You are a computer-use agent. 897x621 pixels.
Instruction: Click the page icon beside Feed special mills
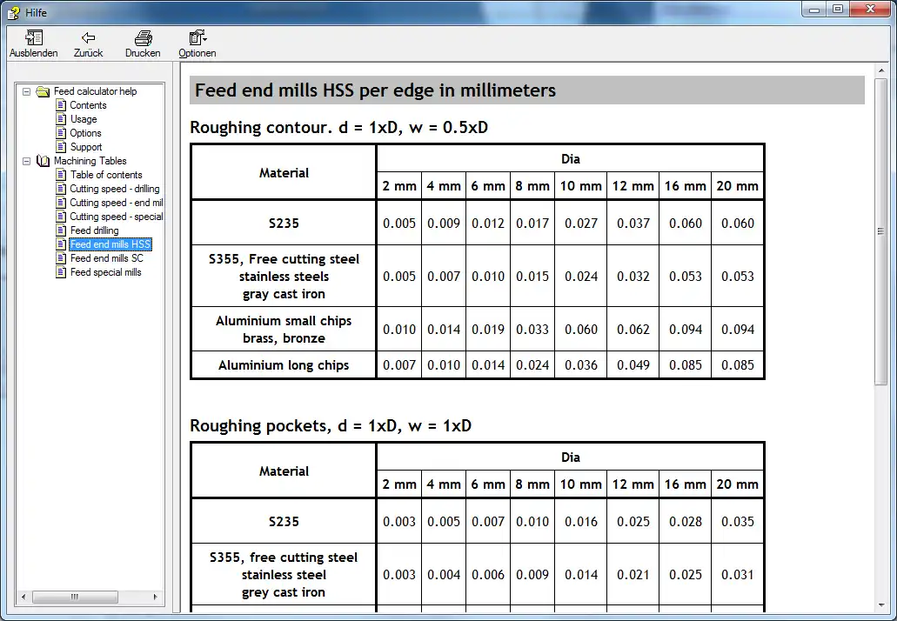61,272
